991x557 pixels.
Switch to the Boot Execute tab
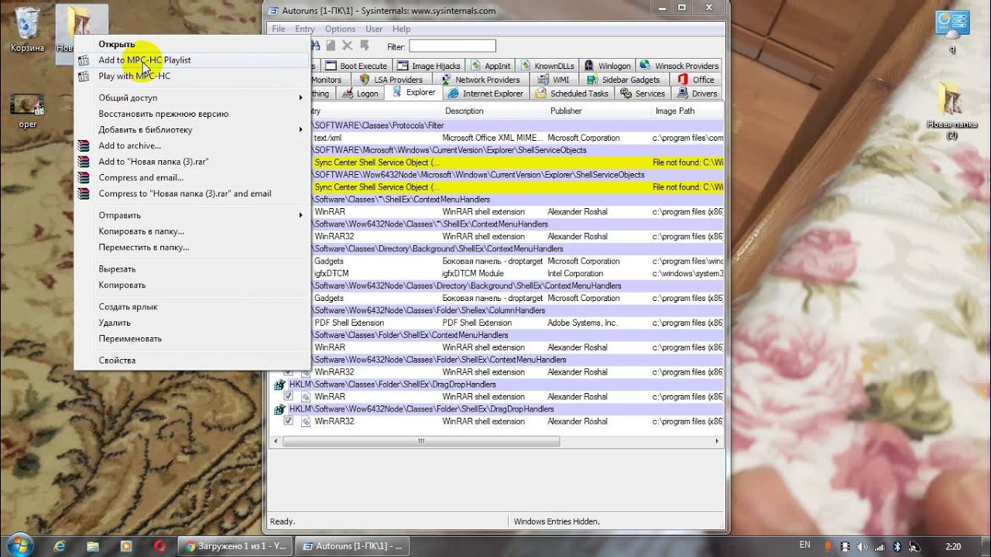pyautogui.click(x=356, y=66)
